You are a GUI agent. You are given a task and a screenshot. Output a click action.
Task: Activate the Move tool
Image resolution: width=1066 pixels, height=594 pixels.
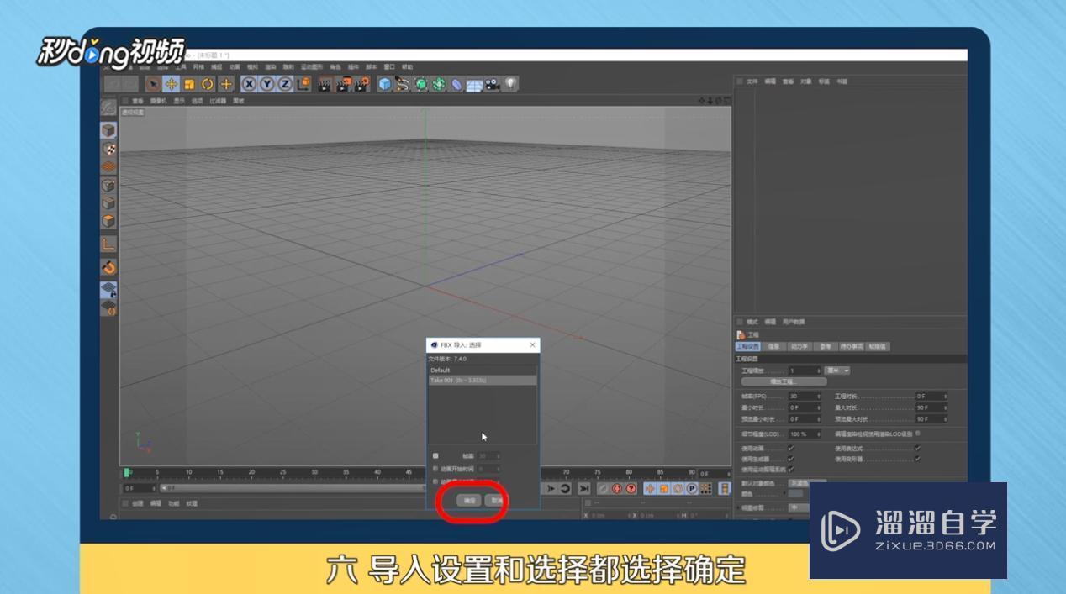point(171,84)
